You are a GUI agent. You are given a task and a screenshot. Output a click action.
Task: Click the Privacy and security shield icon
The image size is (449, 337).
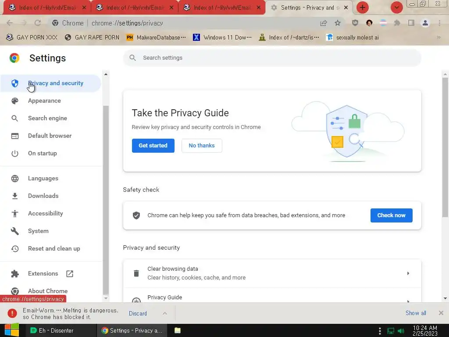click(15, 83)
